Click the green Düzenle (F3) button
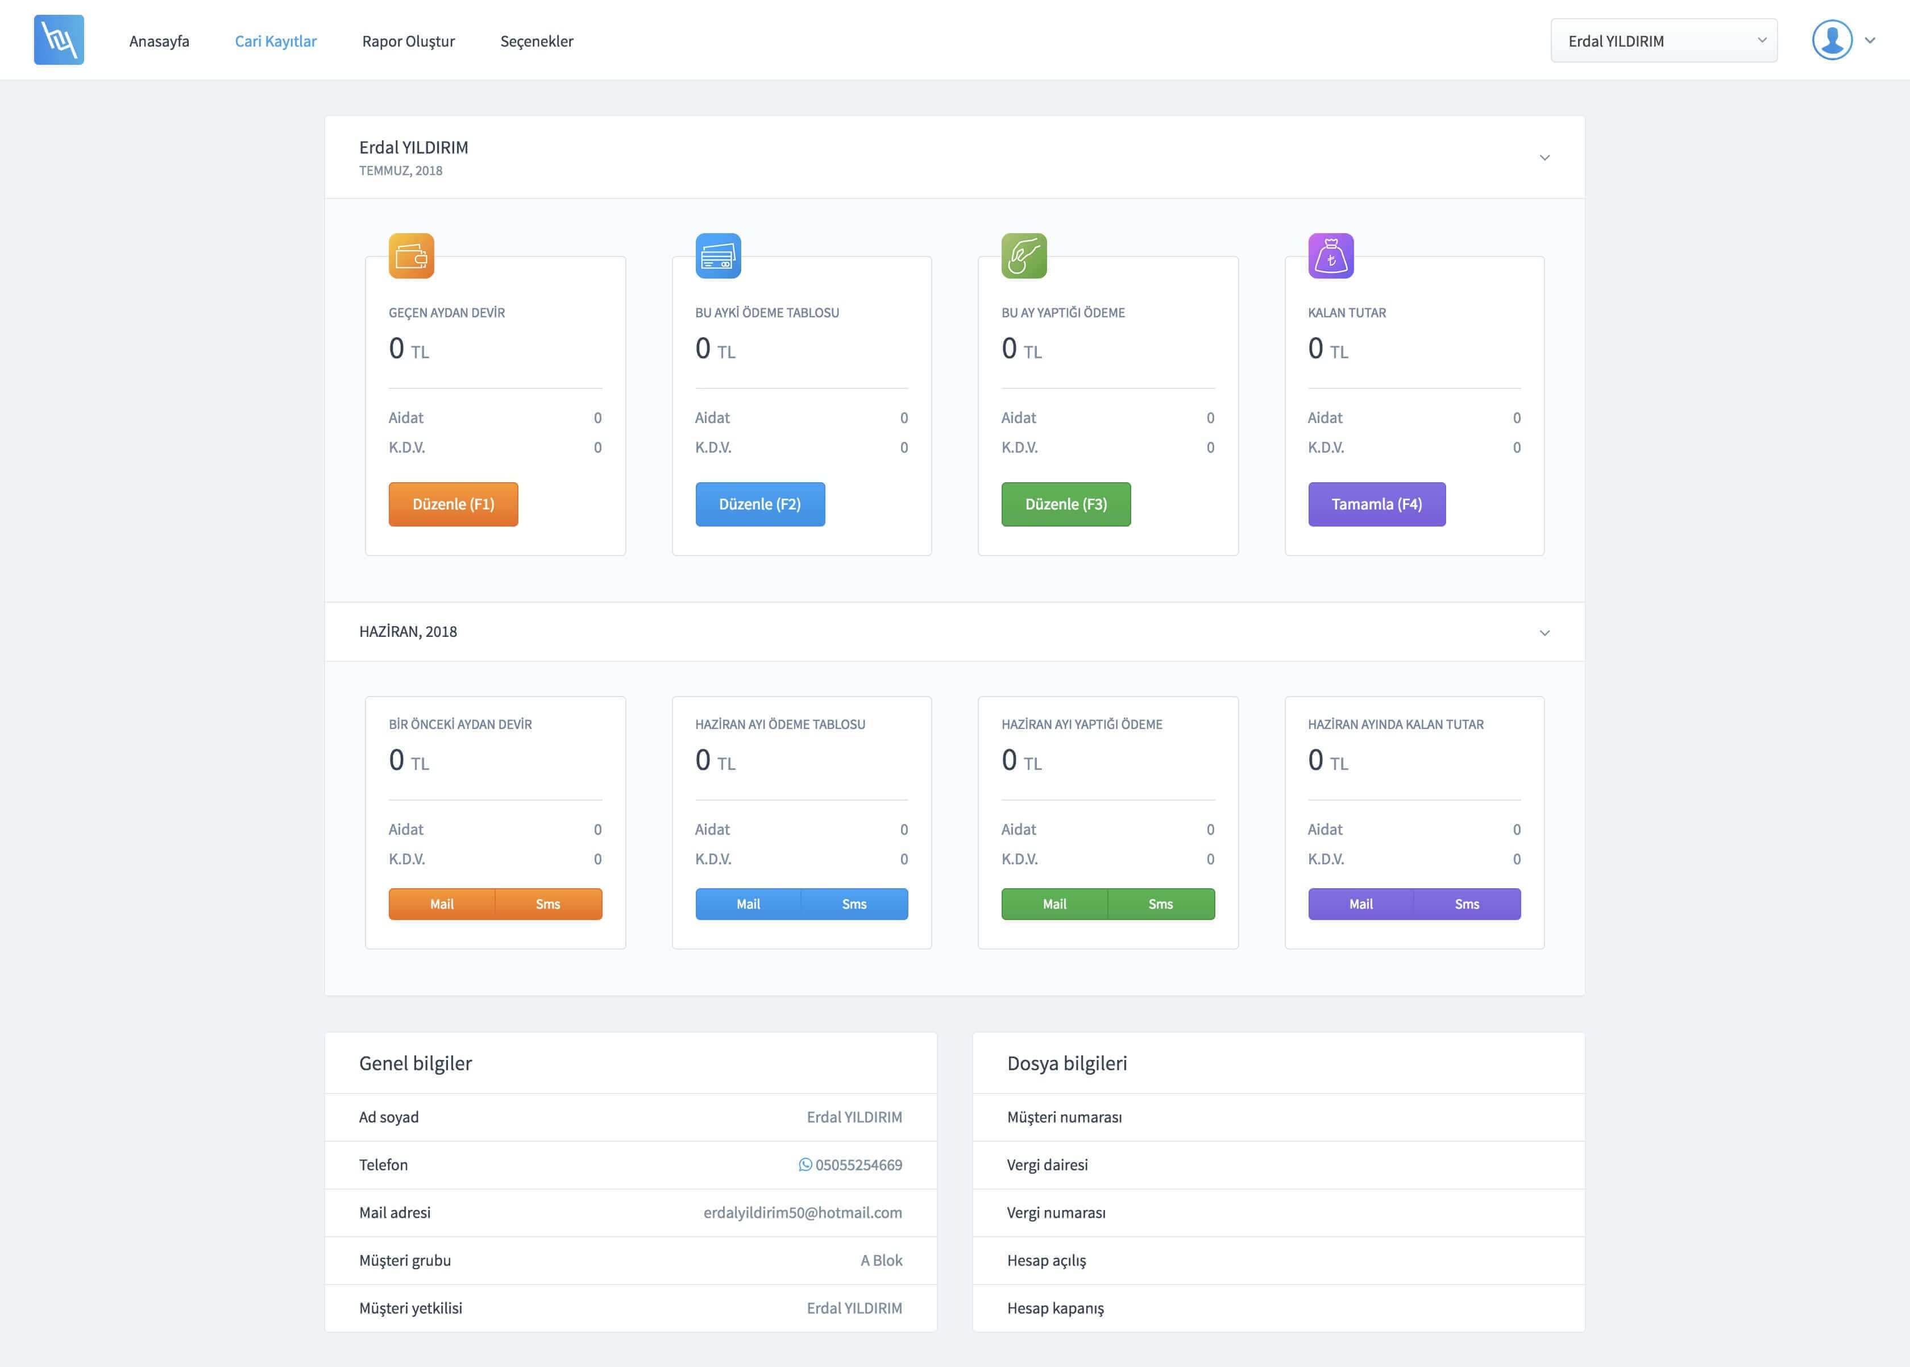 [x=1065, y=504]
